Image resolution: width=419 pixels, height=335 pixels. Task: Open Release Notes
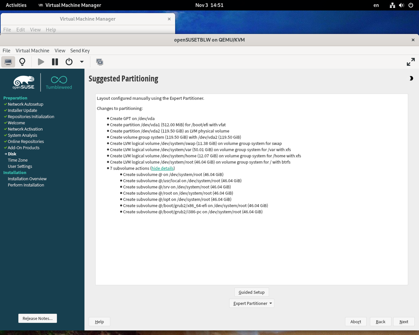[x=37, y=318]
